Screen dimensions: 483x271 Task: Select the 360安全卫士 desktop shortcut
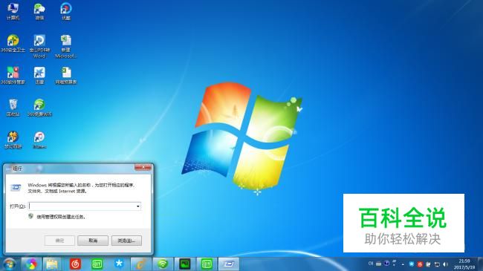[x=13, y=44]
